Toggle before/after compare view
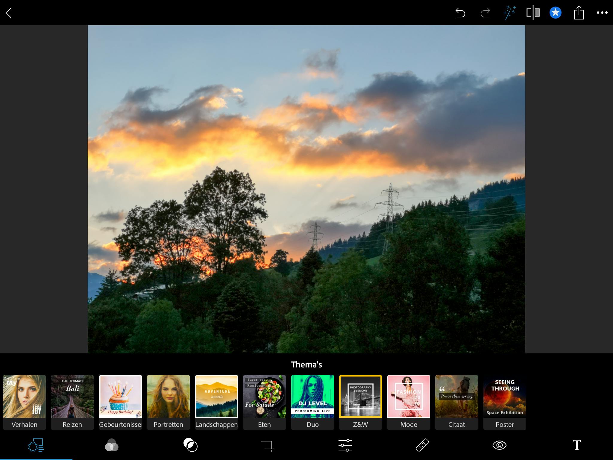The image size is (613, 460). click(x=533, y=13)
